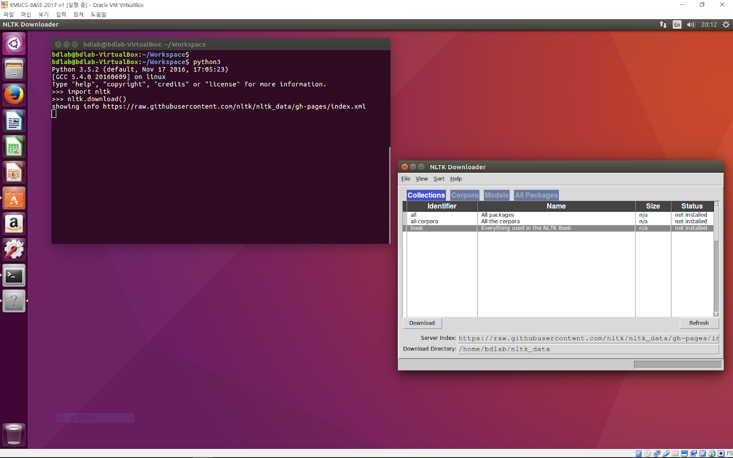
Task: Click VirtualBox USB status icon
Action: pyautogui.click(x=666, y=453)
